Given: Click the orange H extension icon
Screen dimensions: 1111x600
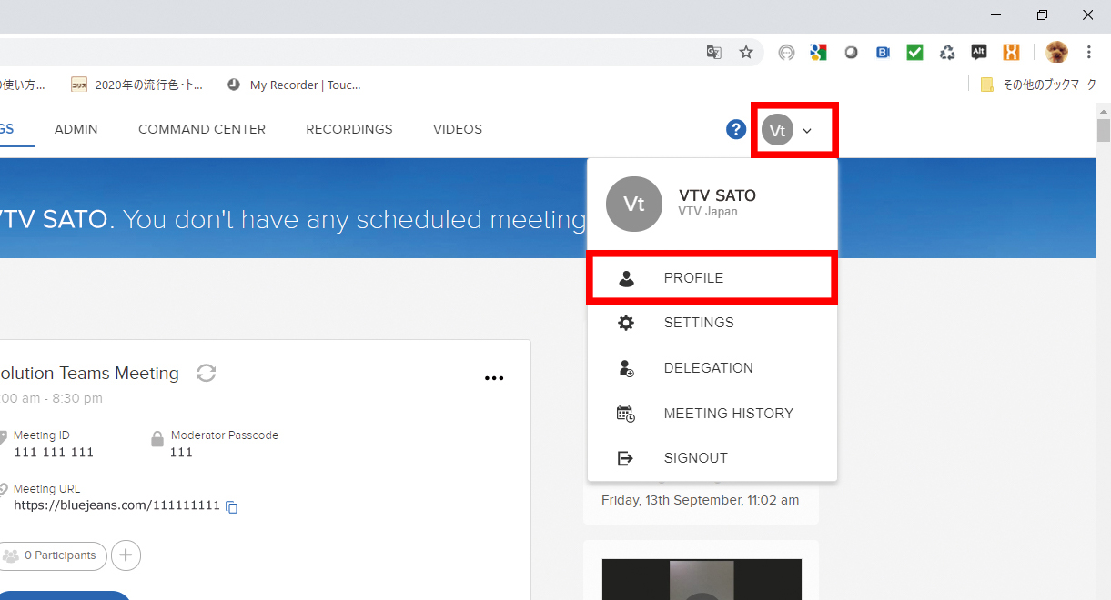Looking at the screenshot, I should [x=1011, y=53].
